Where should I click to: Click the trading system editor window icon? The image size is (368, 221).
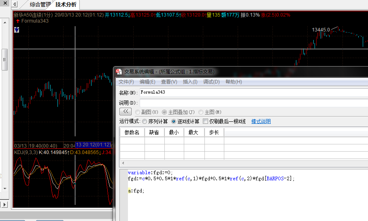tap(119, 71)
